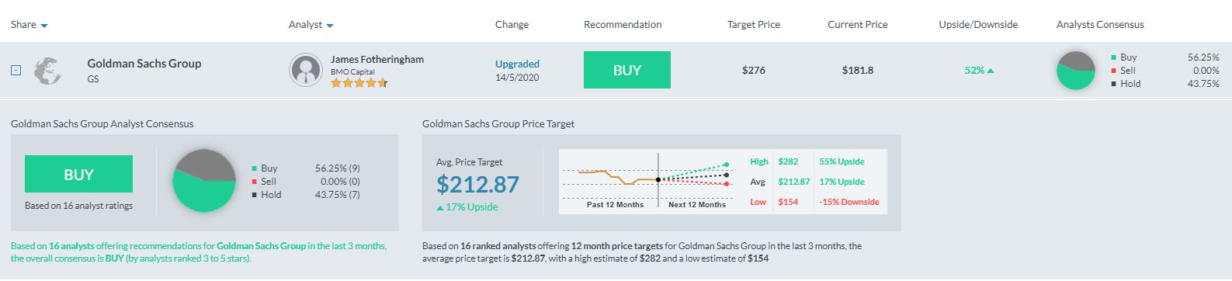Click the green upside arrow next to 52%
1232x281 pixels.
click(x=991, y=71)
